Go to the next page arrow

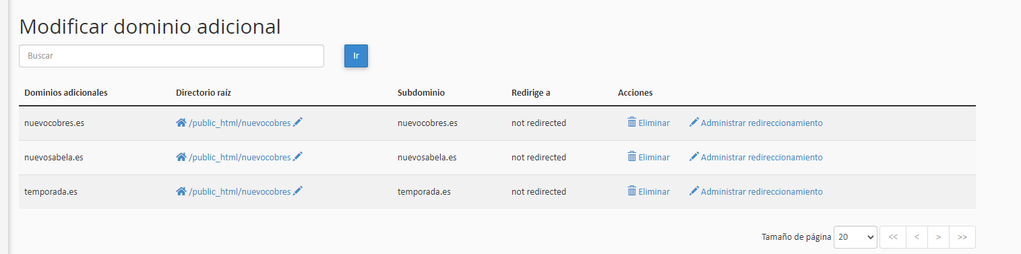click(x=938, y=237)
